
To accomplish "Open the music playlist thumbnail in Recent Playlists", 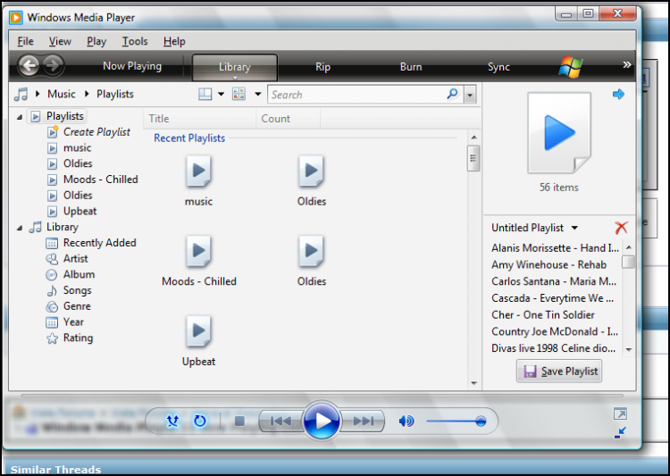I will pyautogui.click(x=198, y=171).
